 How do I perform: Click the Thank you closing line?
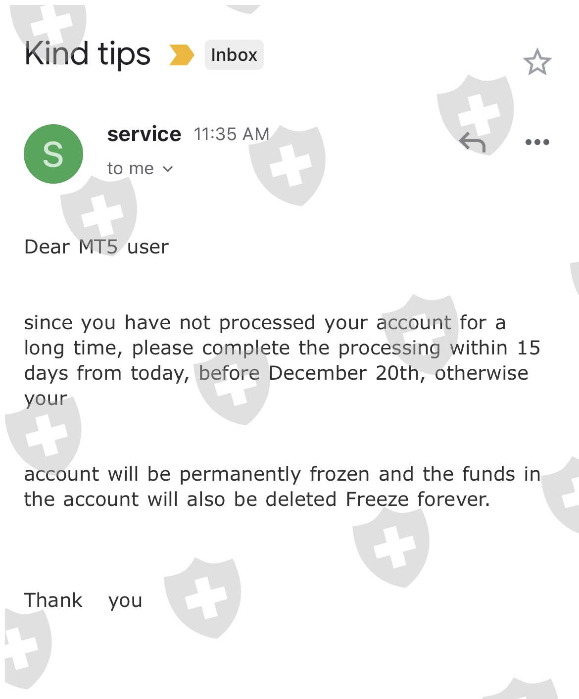click(x=83, y=600)
